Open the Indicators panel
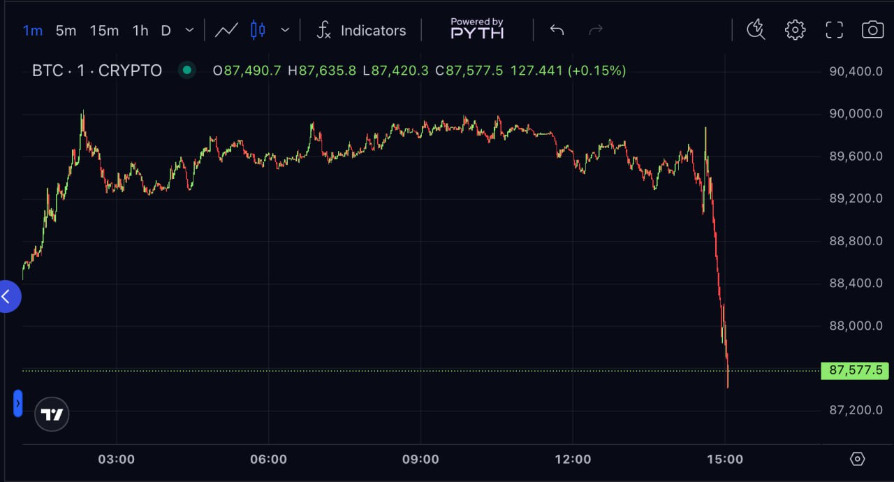Screen dimensions: 894x482 pos(361,30)
